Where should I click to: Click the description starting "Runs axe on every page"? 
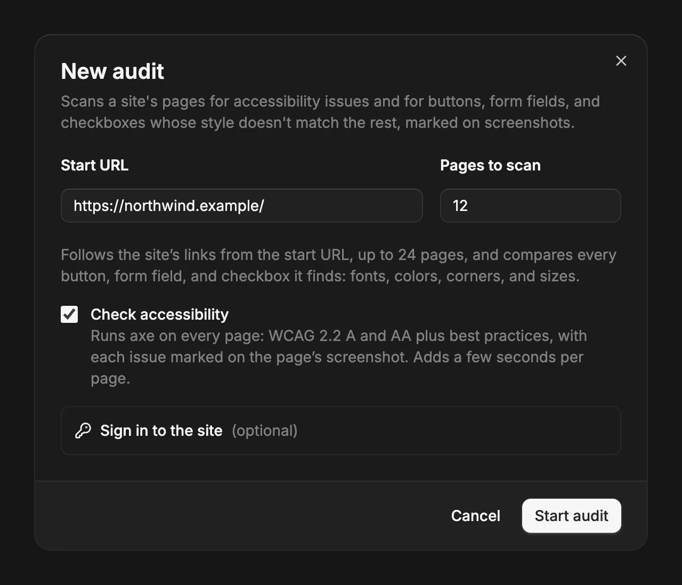[339, 357]
